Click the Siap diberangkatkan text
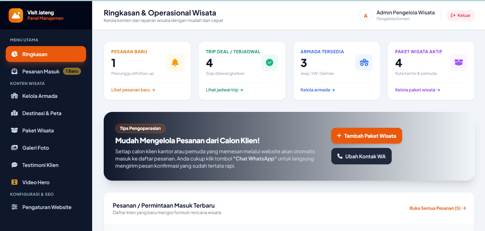This screenshot has height=231, width=485. [225, 73]
